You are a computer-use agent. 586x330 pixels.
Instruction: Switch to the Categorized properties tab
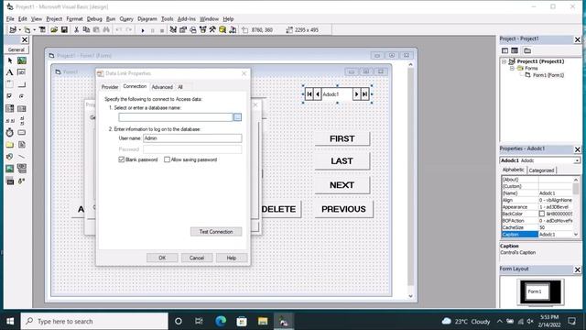(x=541, y=170)
